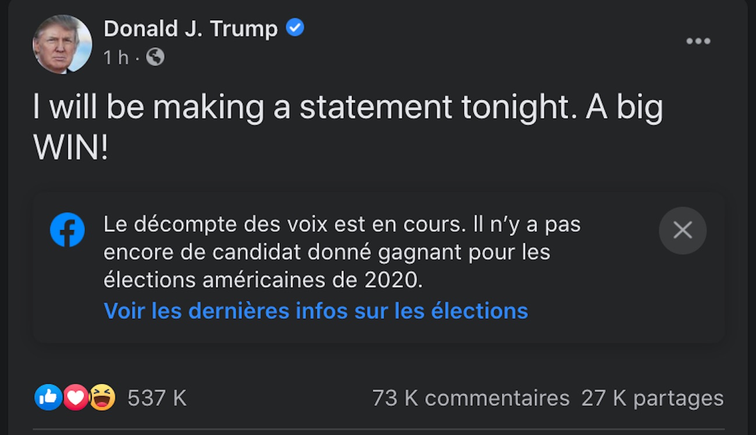Click the word 'WIN!' in the post

[x=70, y=149]
